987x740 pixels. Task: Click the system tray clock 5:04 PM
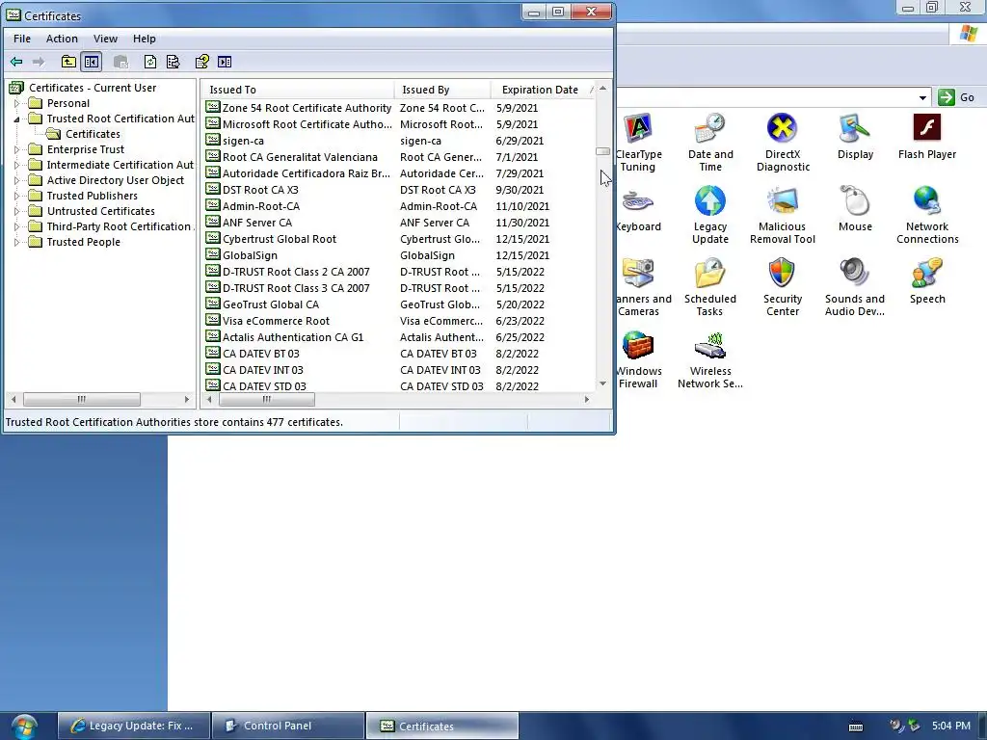950,726
